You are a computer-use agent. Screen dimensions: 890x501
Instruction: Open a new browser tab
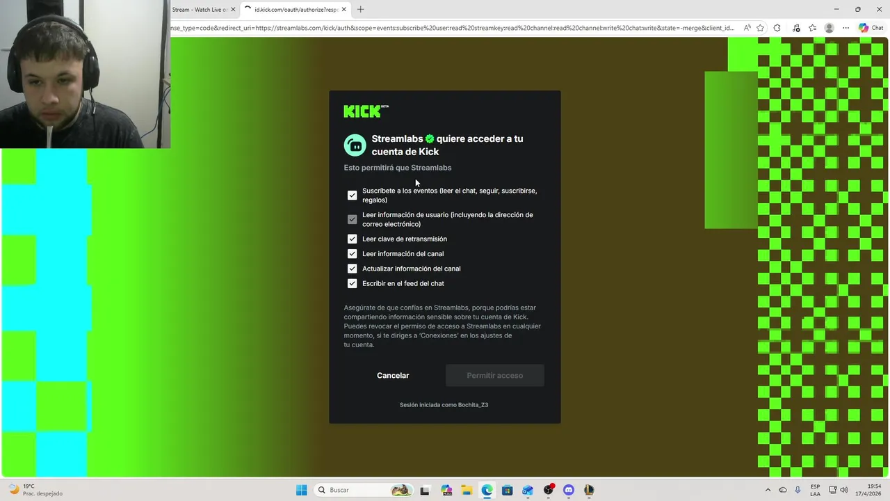pyautogui.click(x=360, y=10)
